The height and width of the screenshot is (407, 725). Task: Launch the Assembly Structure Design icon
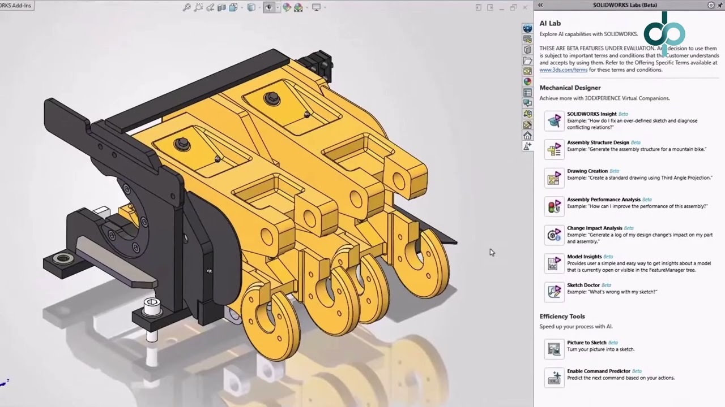[554, 149]
